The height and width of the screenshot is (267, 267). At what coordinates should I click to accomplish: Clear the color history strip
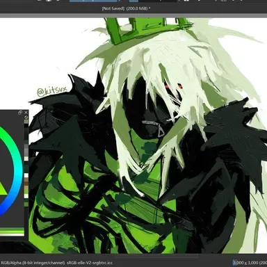coord(26,118)
